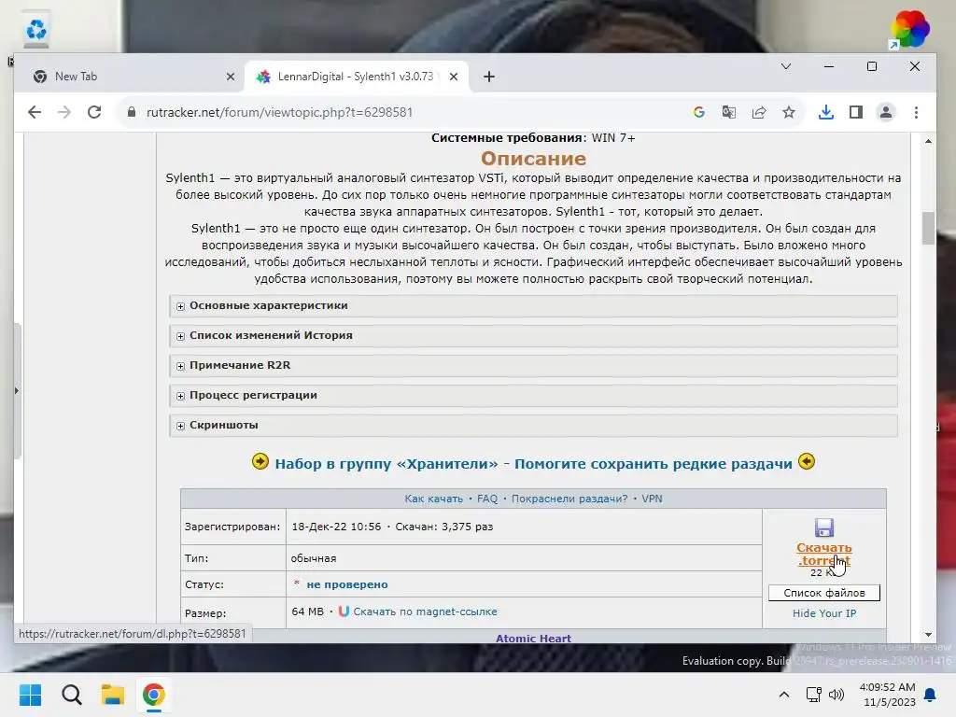Click the floppy disk download icon
The width and height of the screenshot is (956, 717).
[x=824, y=527]
